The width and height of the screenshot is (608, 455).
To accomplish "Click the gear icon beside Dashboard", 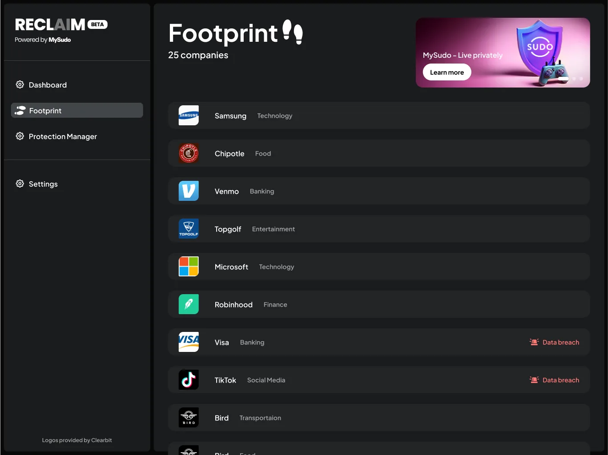I will [20, 84].
